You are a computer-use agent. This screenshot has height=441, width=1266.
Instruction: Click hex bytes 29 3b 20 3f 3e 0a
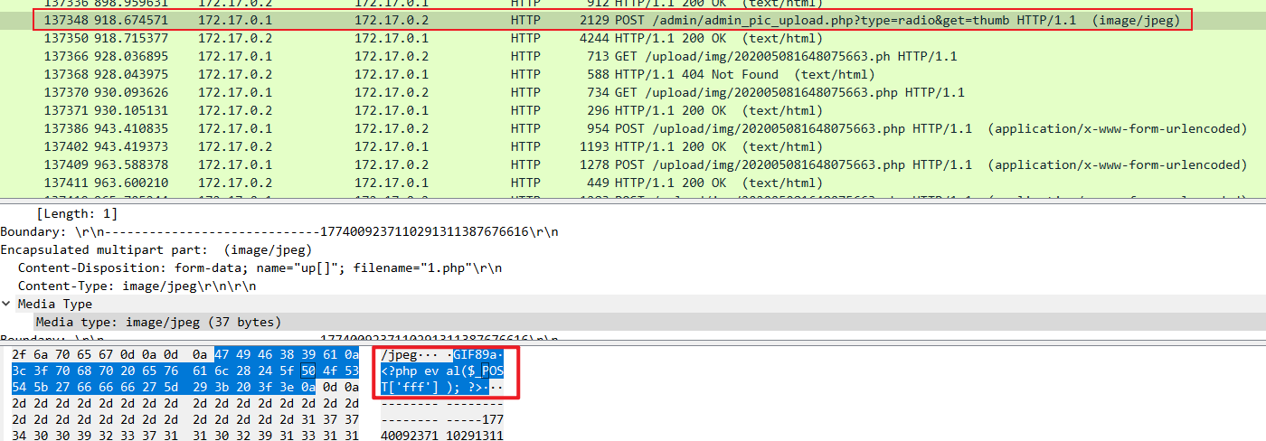pos(253,387)
